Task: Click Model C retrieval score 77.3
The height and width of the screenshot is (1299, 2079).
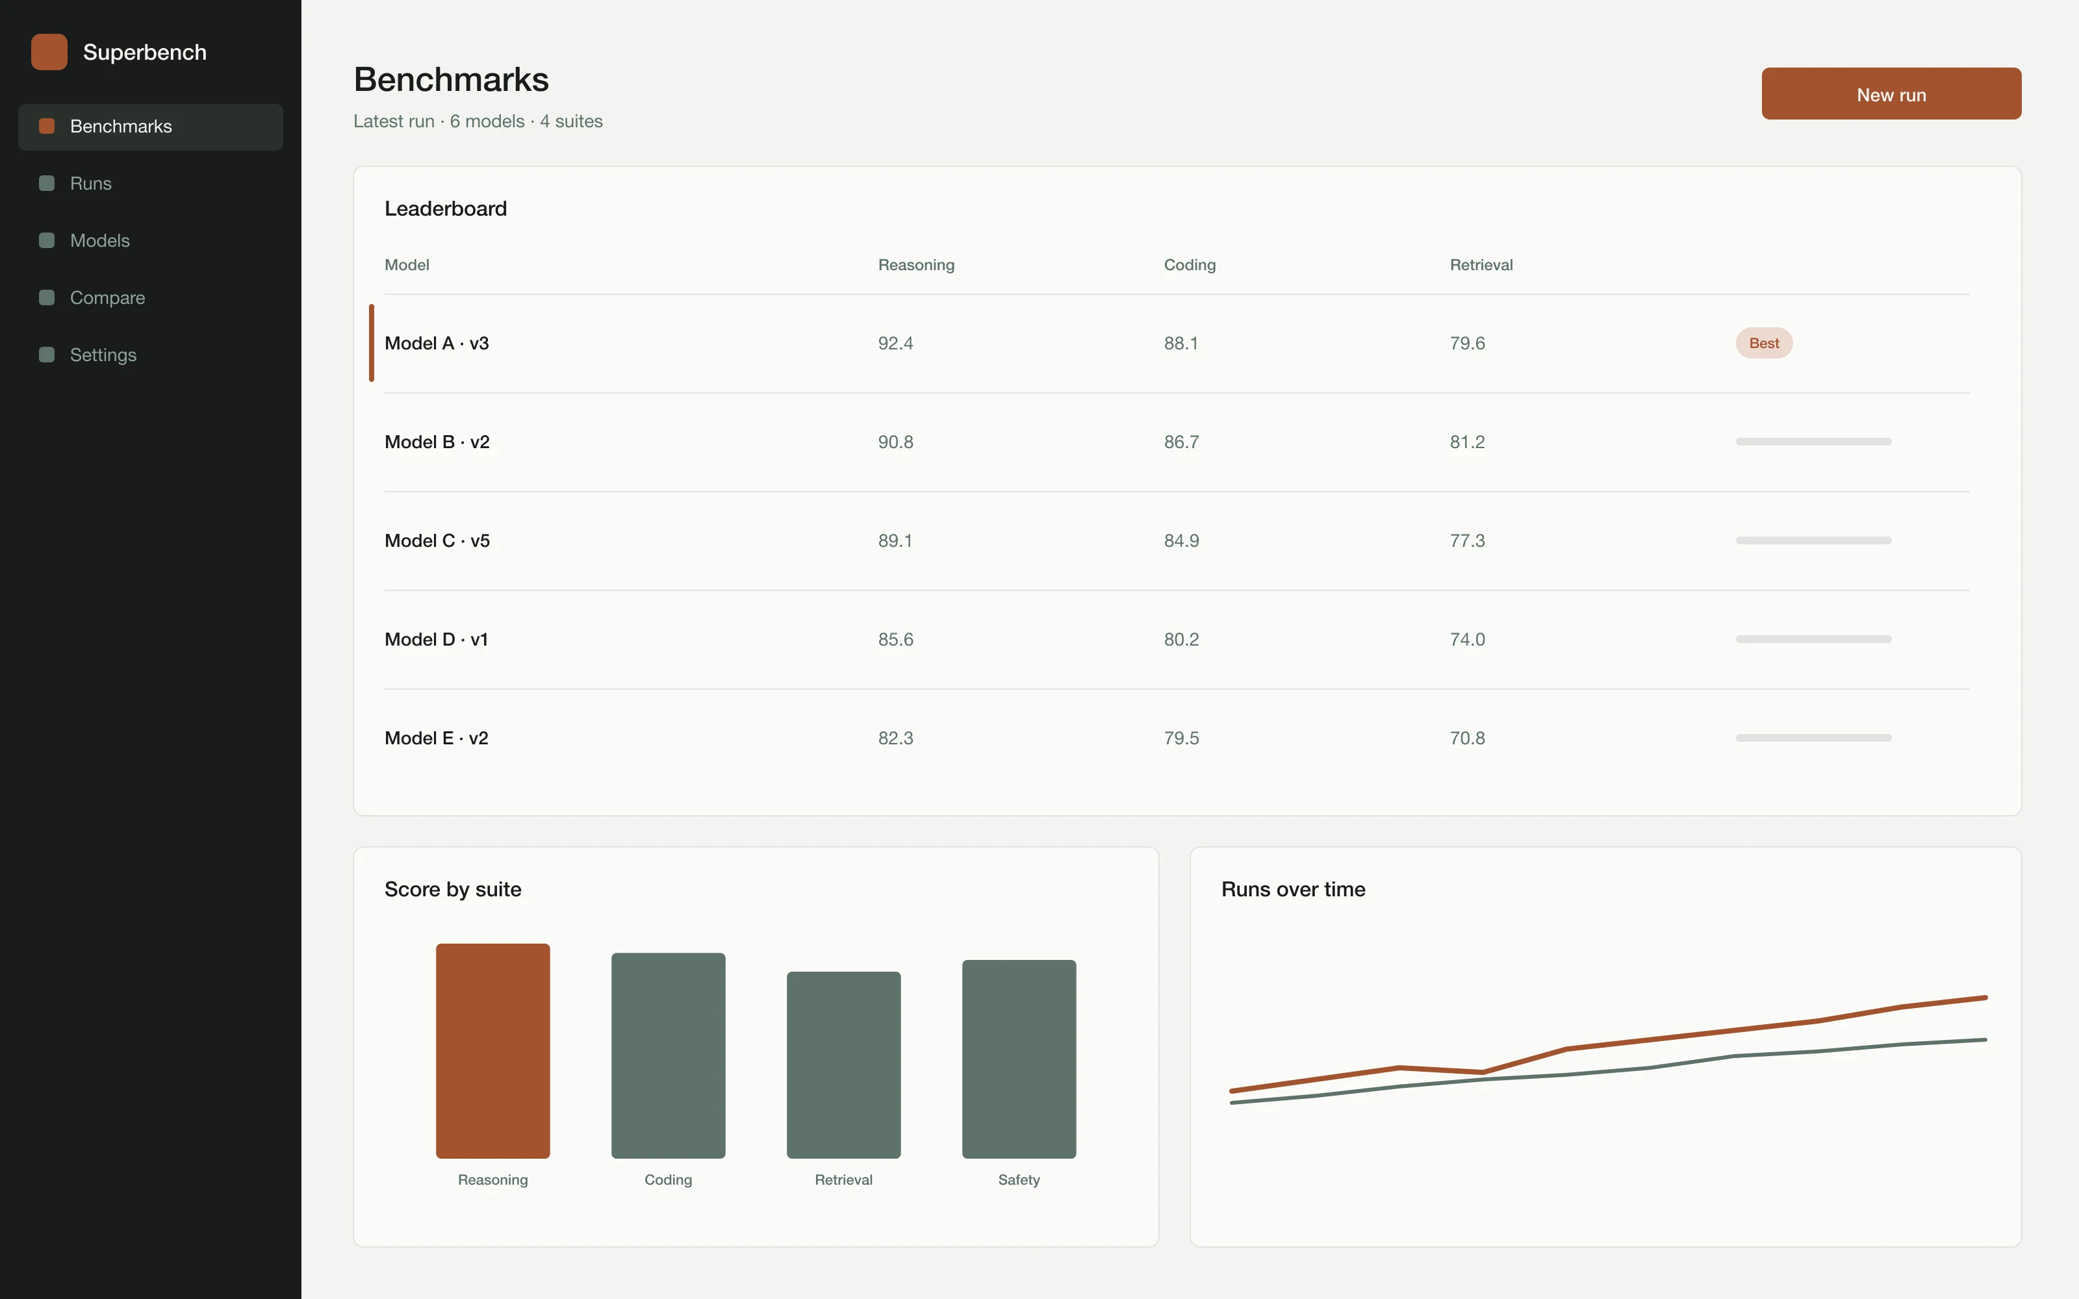Action: click(x=1468, y=540)
